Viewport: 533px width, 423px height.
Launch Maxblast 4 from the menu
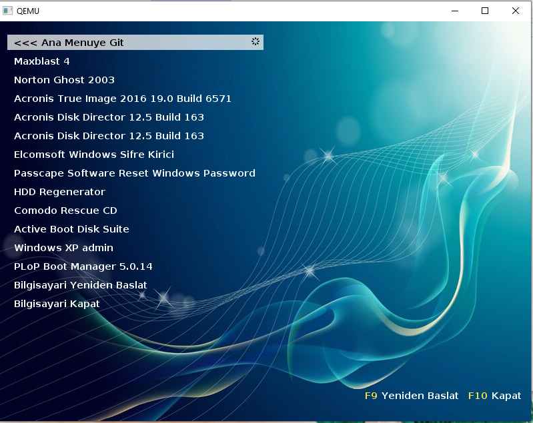pos(42,61)
